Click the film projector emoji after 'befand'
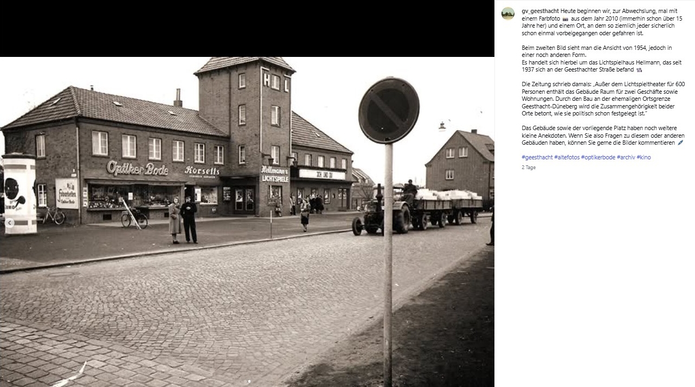 (639, 70)
